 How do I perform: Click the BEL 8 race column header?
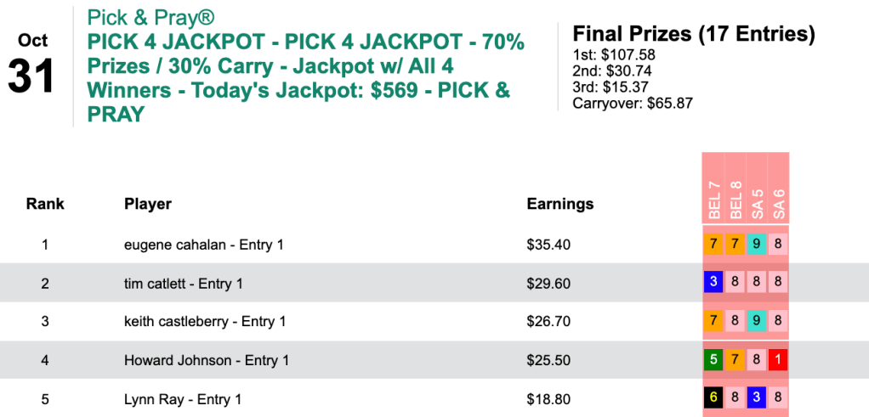coord(735,201)
